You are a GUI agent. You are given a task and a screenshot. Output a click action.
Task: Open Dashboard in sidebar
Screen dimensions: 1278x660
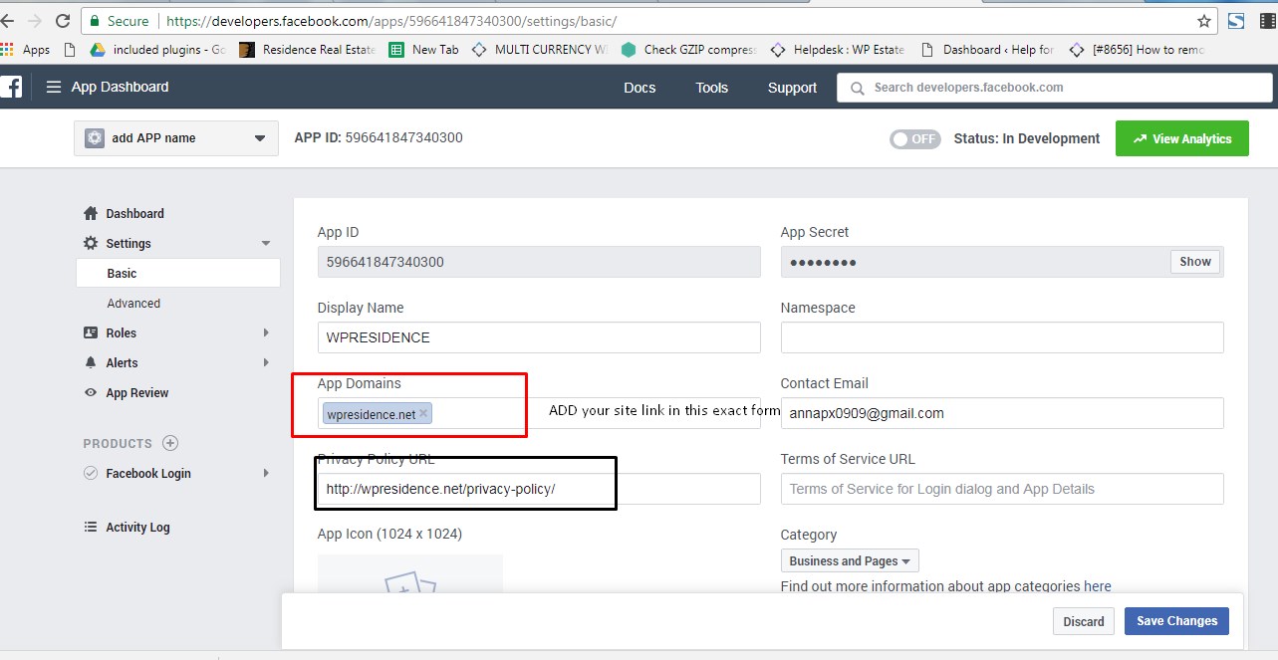(134, 213)
